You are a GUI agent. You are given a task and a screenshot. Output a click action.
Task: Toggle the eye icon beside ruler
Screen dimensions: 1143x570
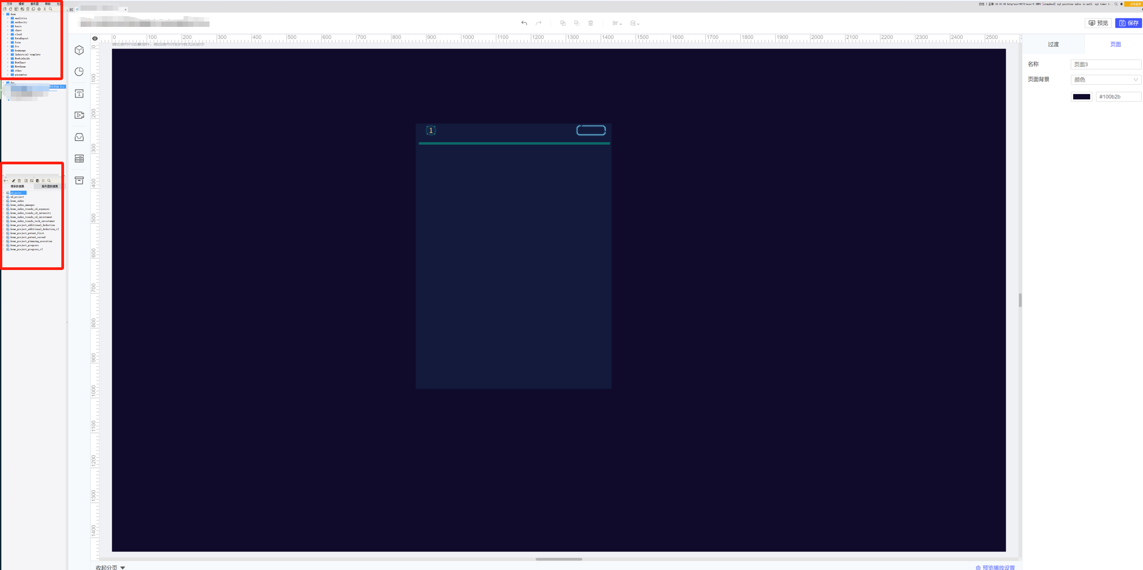pyautogui.click(x=95, y=39)
